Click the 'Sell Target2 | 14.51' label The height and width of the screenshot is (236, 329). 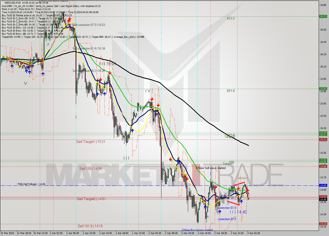[x=91, y=199]
